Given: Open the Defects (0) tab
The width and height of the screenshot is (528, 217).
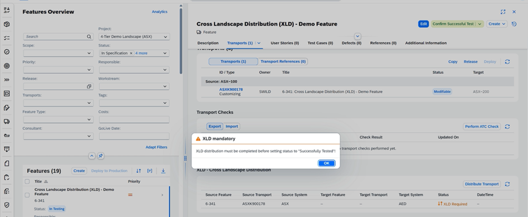Looking at the screenshot, I should pos(351,43).
